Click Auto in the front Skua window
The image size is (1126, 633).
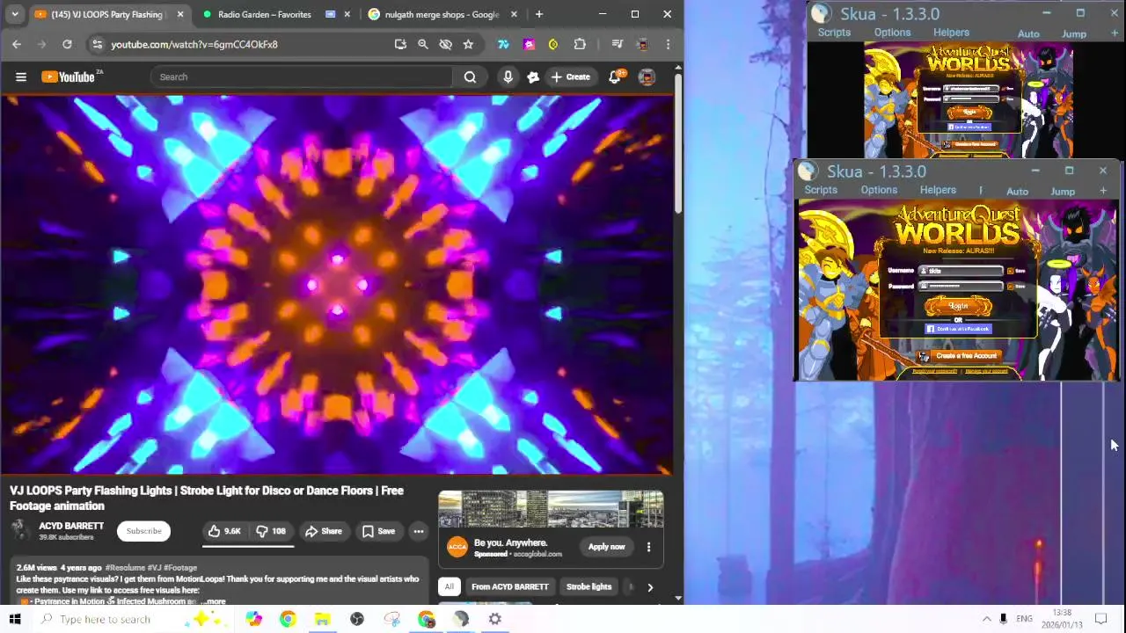coord(1017,191)
